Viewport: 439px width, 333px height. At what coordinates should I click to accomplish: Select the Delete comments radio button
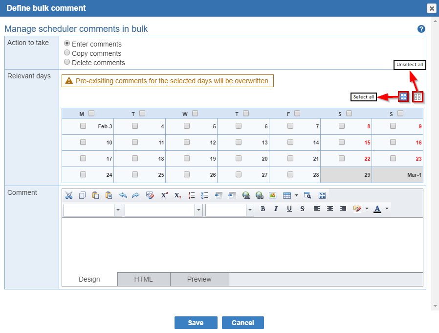pos(67,62)
